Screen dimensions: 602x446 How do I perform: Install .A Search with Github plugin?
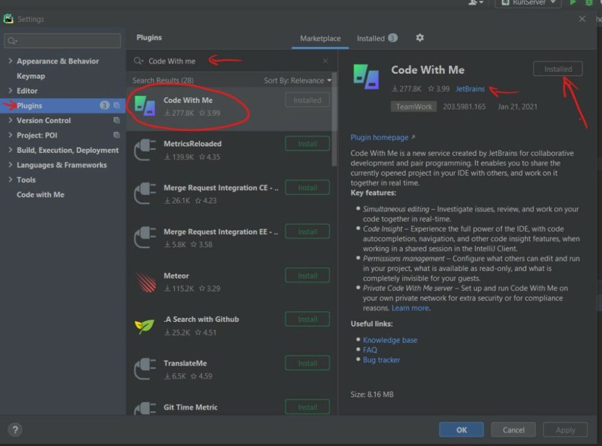click(308, 320)
